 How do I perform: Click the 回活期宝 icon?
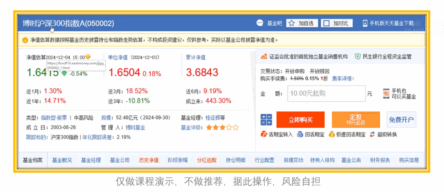(300, 134)
